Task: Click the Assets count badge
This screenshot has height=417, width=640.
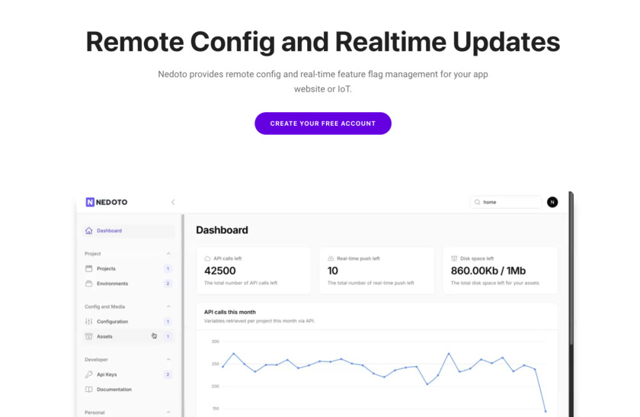Action: [168, 336]
